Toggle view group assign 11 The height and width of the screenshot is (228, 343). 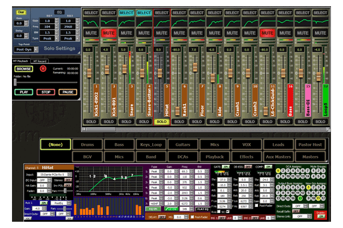point(318,198)
